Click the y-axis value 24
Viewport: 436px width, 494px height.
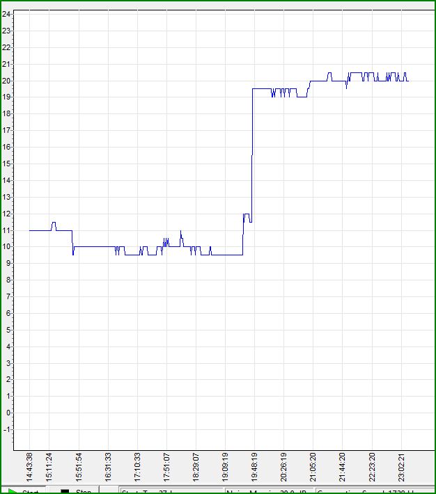click(x=6, y=14)
